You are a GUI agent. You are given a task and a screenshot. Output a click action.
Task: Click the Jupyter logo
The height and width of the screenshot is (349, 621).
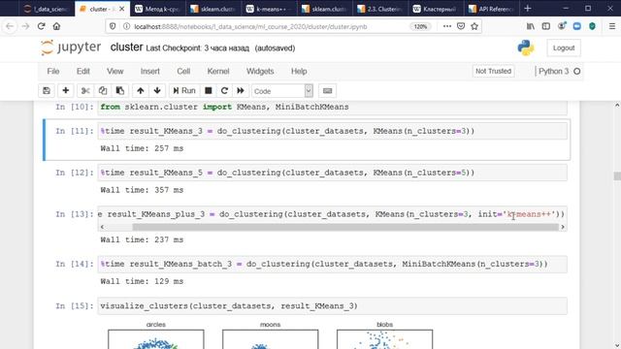click(71, 48)
